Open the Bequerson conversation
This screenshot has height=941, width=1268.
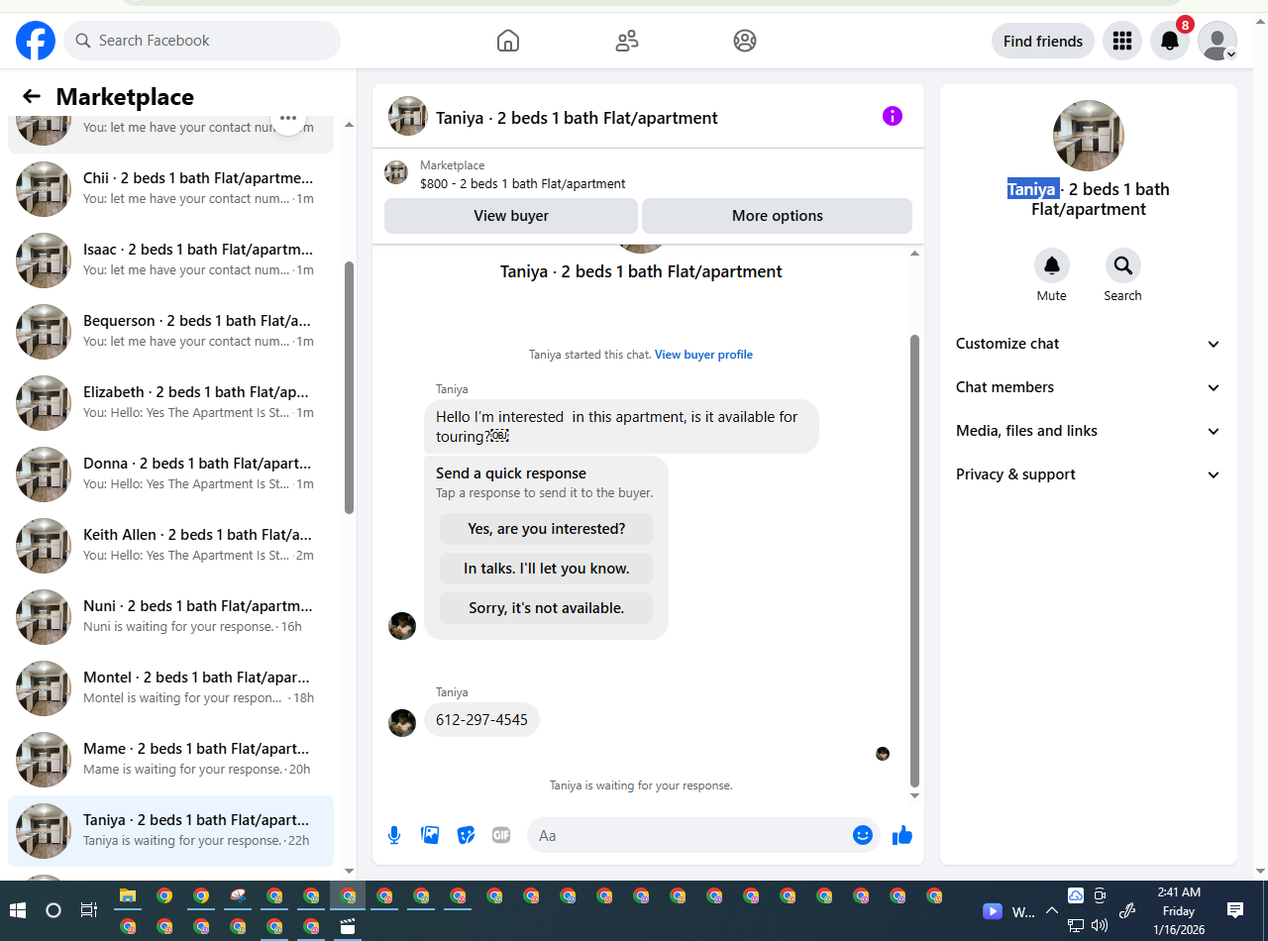(x=170, y=332)
